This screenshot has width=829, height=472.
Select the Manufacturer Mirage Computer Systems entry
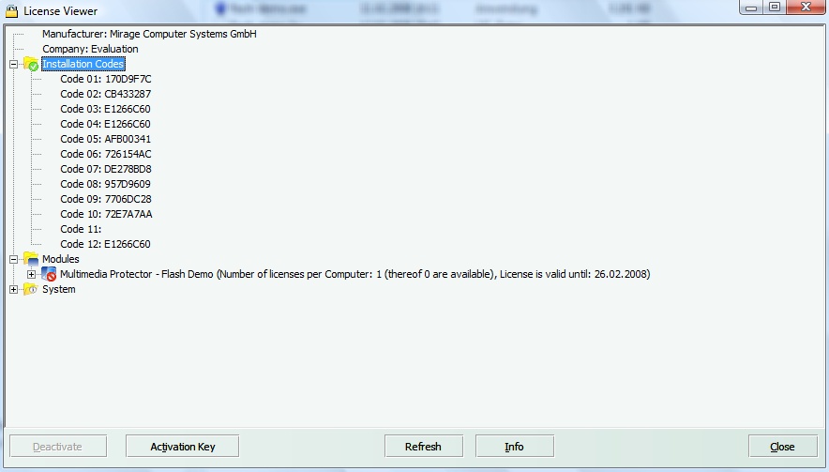point(149,34)
